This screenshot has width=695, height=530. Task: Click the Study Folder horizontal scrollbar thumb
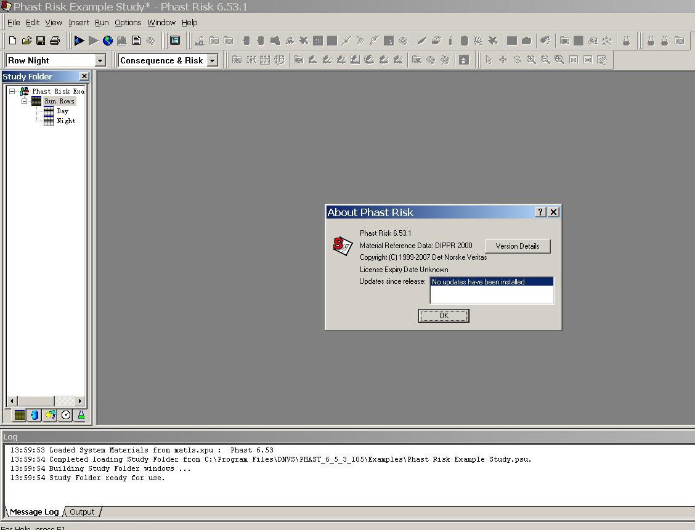click(36, 401)
